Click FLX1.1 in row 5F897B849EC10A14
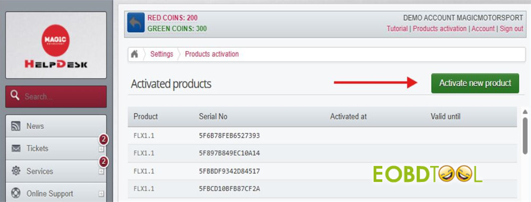This screenshot has width=531, height=202. (x=144, y=153)
